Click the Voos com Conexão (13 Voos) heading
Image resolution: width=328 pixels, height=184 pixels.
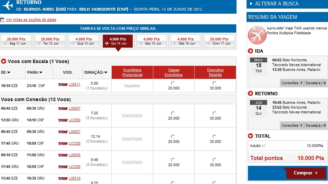tap(36, 99)
